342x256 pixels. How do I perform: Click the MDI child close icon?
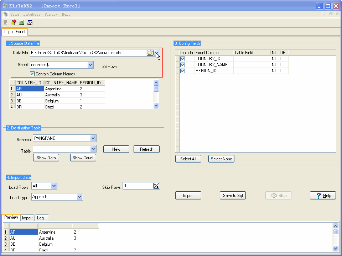(337, 14)
